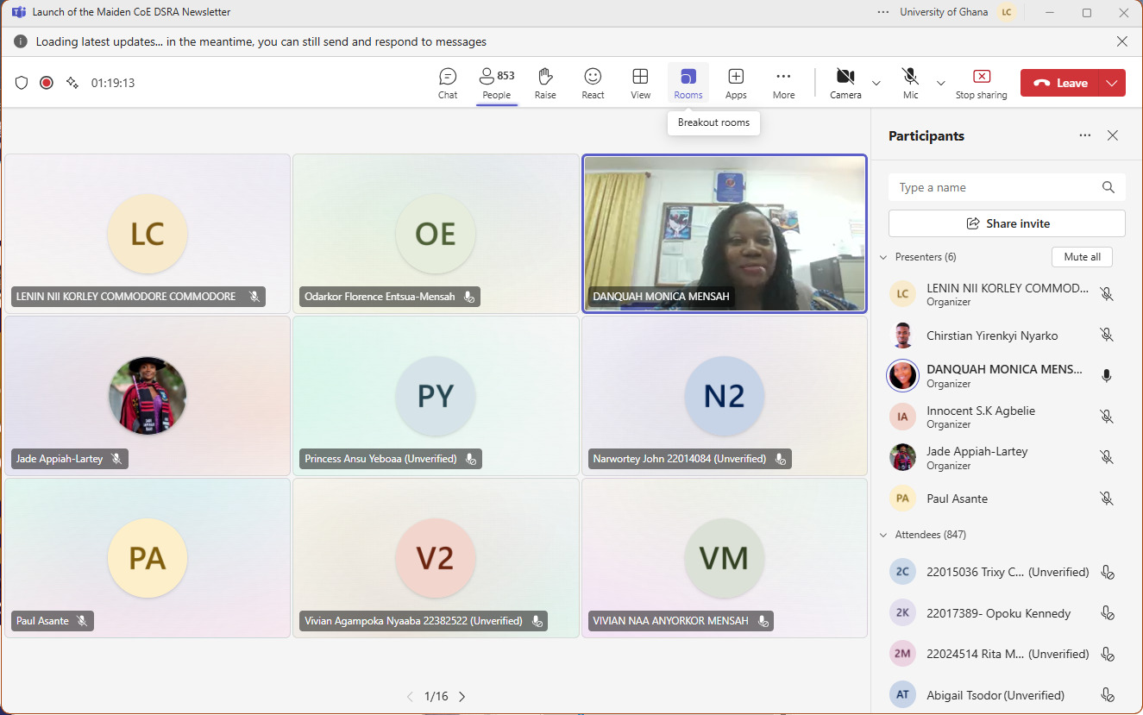Toggle mic for Paul Asante in list
The width and height of the screenshot is (1143, 715).
tap(1107, 499)
